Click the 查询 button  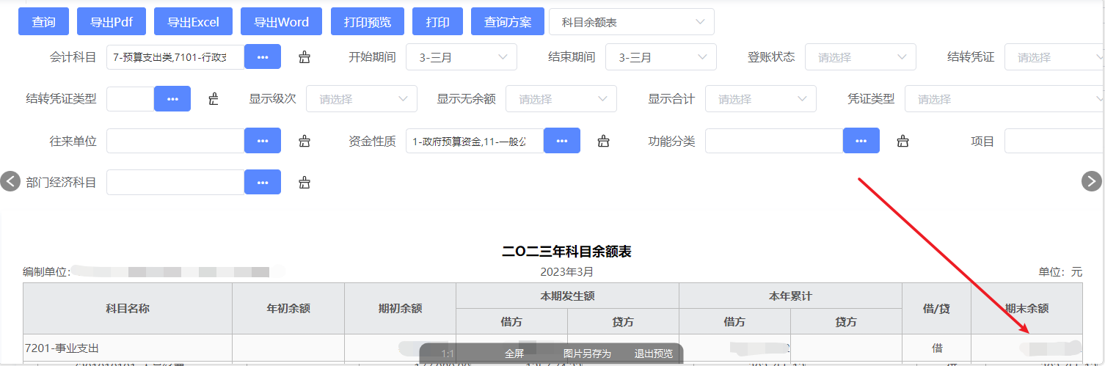click(x=43, y=22)
